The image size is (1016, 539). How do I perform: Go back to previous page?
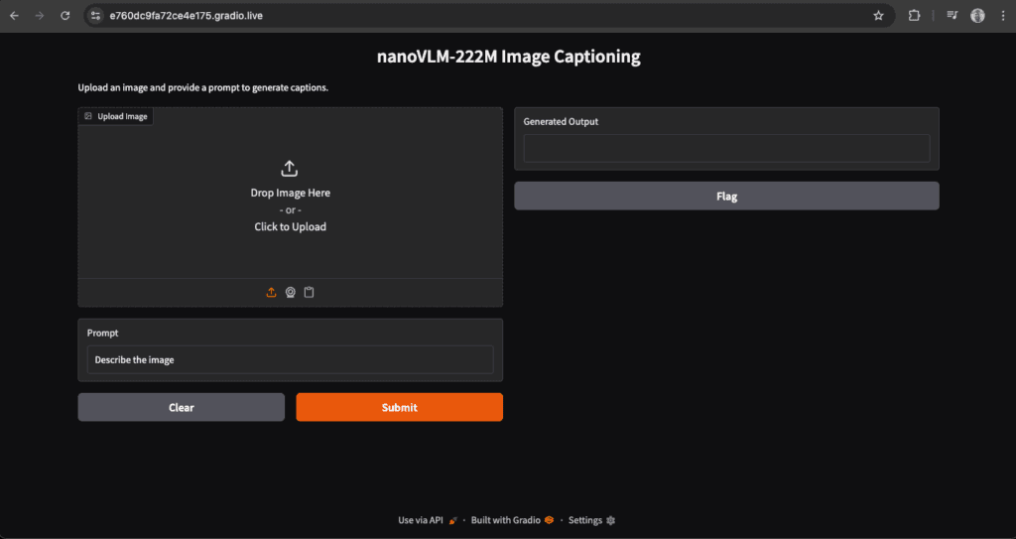tap(14, 16)
